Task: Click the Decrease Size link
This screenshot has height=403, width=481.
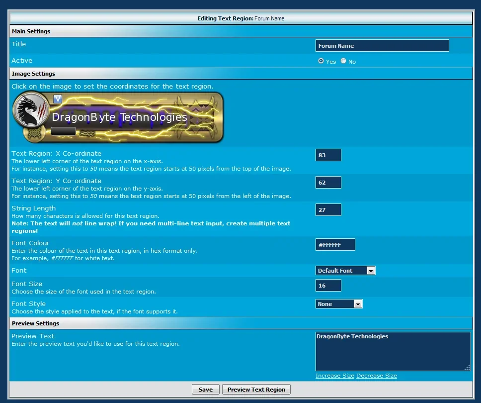Action: [376, 376]
